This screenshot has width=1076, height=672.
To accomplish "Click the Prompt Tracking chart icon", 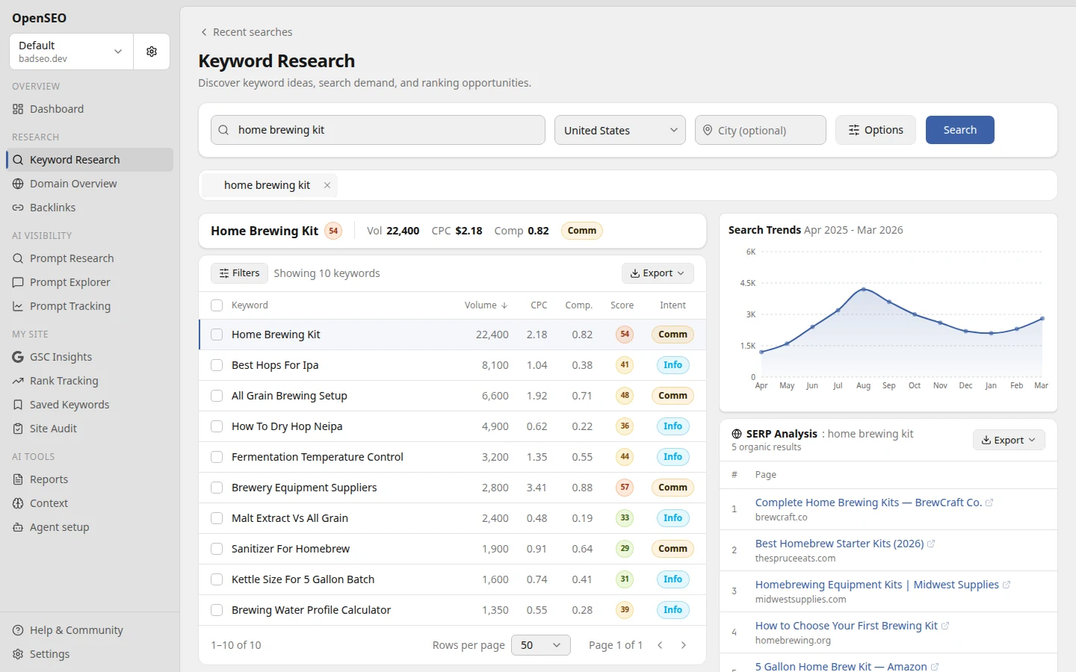I will pos(18,306).
